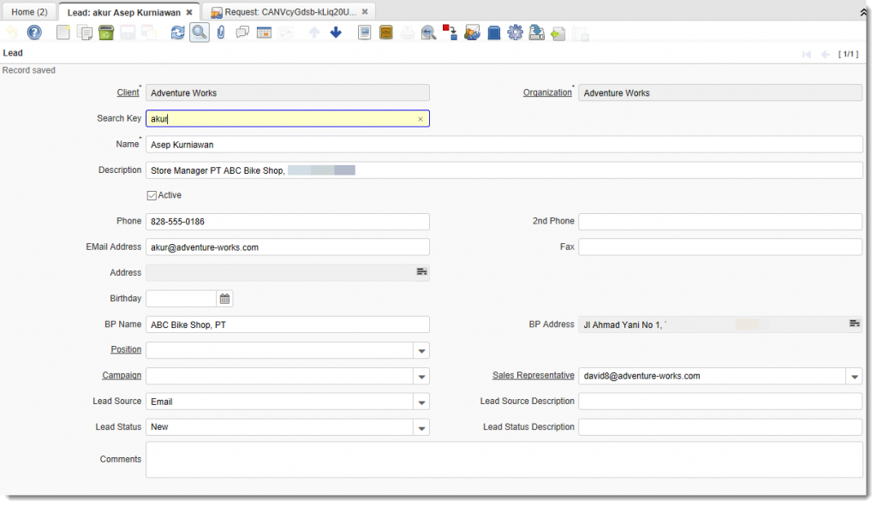Switch to the Home (2) tab
This screenshot has width=877, height=506.
tap(29, 12)
